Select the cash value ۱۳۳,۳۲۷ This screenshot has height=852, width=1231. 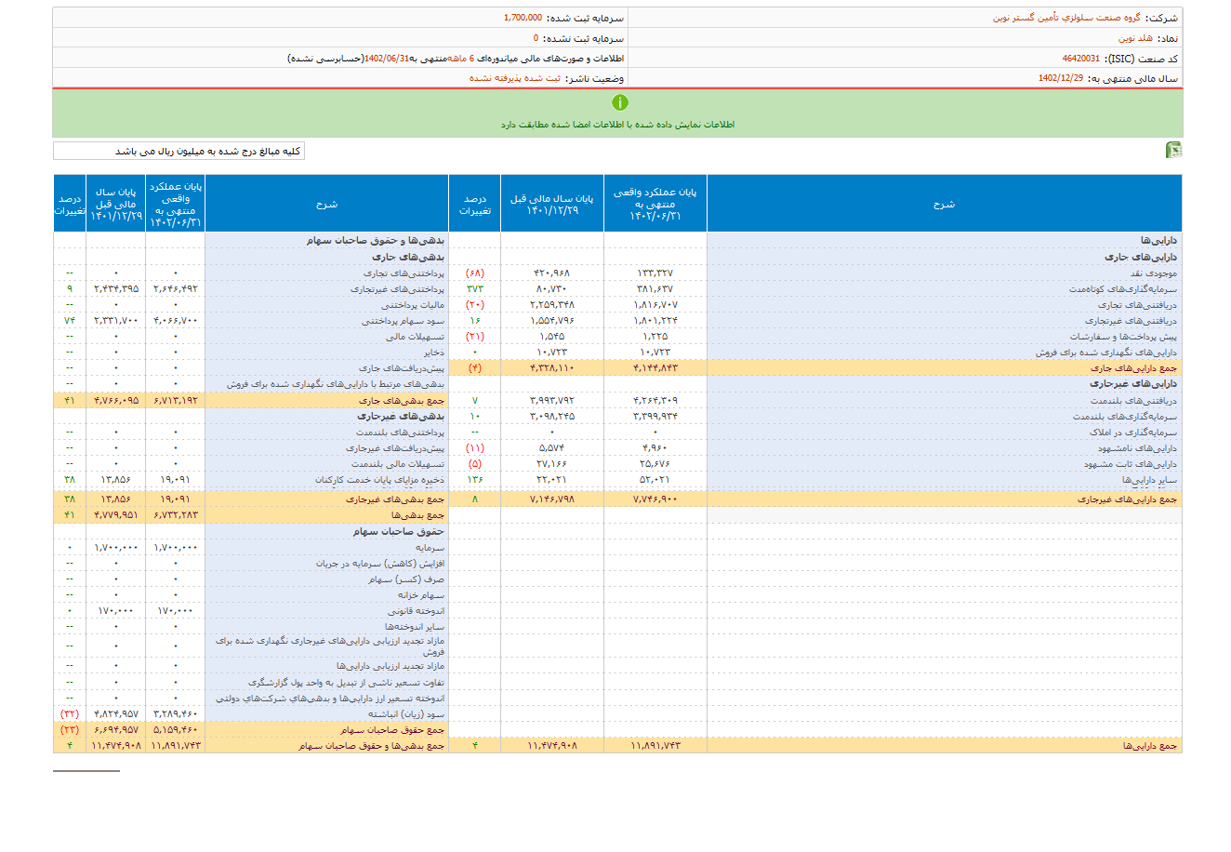pos(655,273)
